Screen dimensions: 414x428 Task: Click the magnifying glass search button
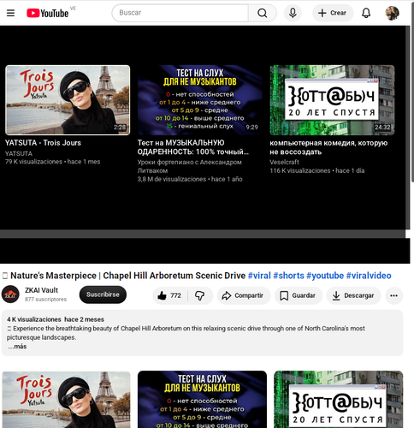[x=263, y=13]
